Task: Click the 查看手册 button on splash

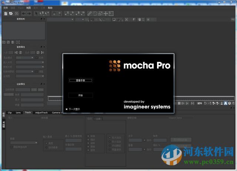Action: pos(80,81)
